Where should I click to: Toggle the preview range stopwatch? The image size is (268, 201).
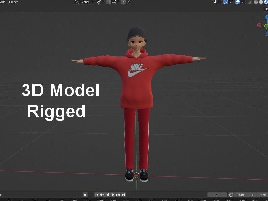(231, 195)
